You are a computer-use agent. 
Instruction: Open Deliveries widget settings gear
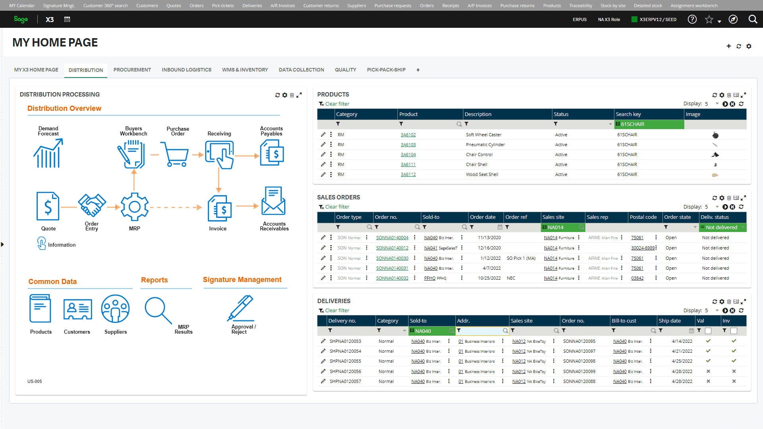[x=722, y=301]
